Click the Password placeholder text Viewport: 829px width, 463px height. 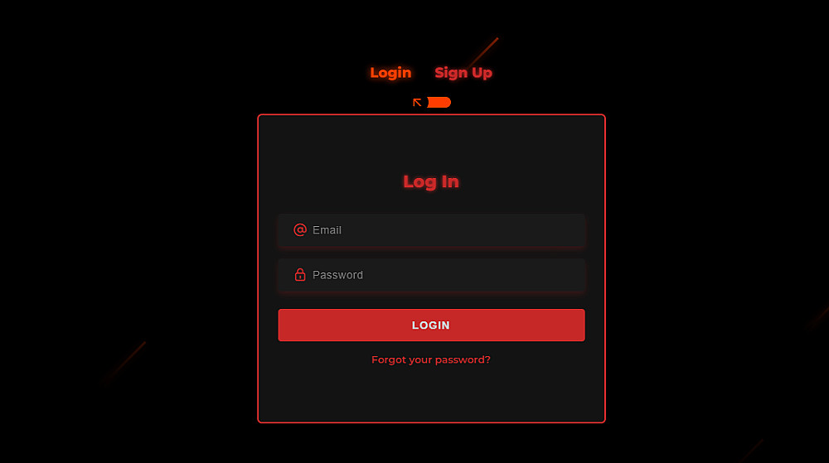click(337, 275)
